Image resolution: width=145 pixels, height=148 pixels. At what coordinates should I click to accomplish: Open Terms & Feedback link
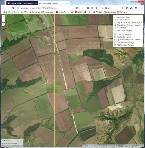point(91,146)
